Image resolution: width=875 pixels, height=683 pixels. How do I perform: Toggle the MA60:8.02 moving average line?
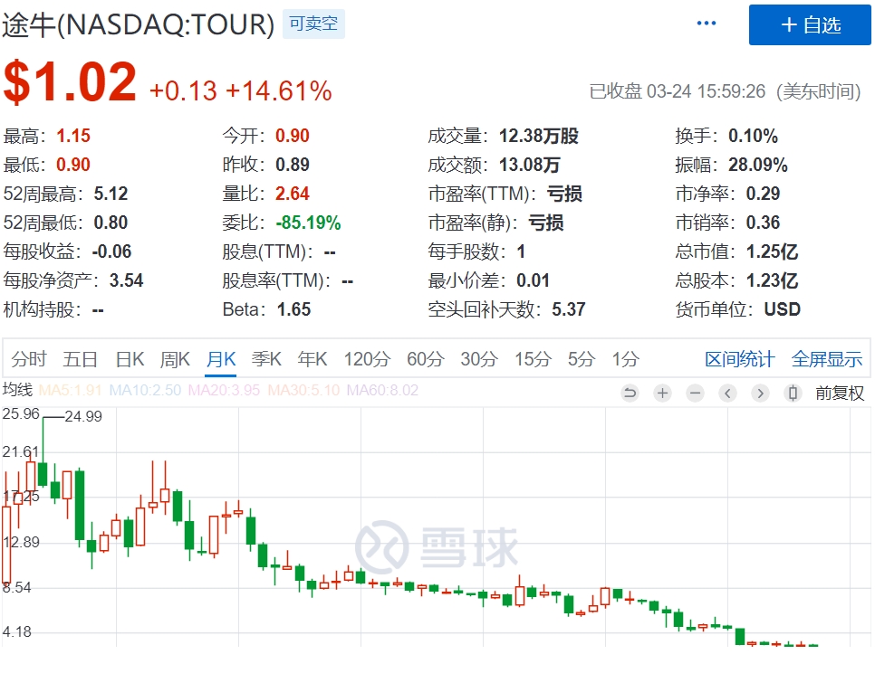[x=383, y=390]
